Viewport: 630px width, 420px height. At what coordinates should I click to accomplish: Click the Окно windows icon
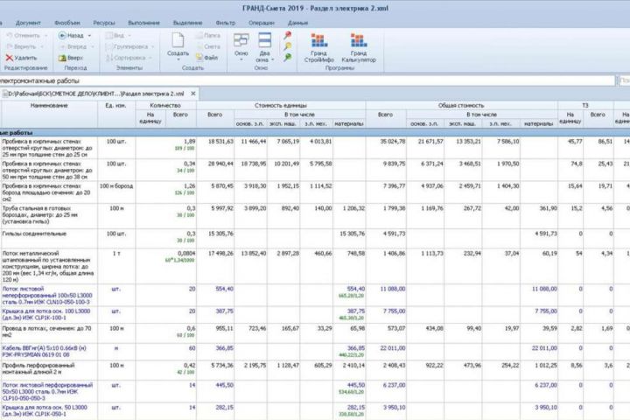tap(241, 40)
